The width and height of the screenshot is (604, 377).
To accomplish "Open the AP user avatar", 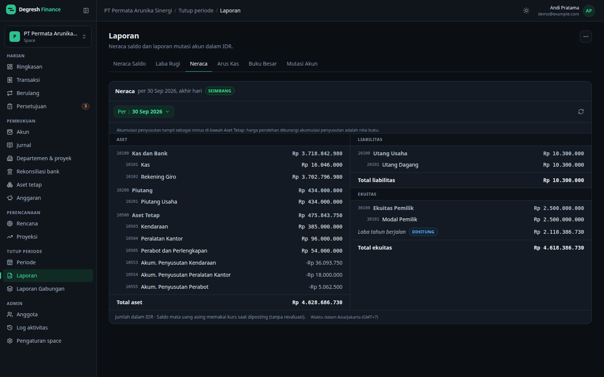I will [x=589, y=11].
